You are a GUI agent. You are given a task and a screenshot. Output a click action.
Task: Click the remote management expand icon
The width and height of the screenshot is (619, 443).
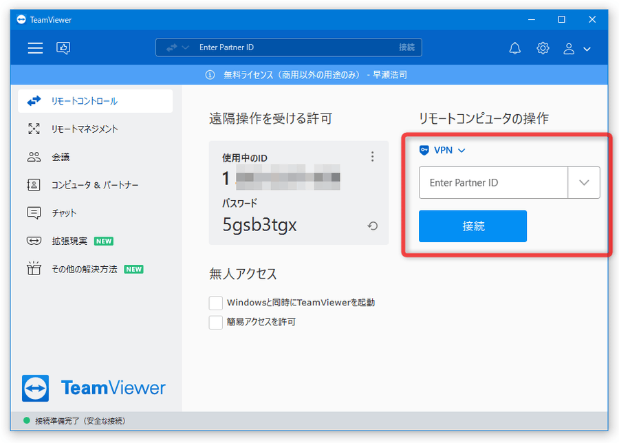point(34,129)
